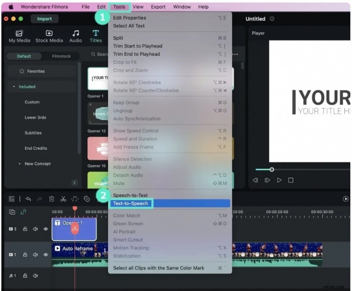This screenshot has height=291, width=352.
Task: Click the Add Marker note icon
Action: [75, 199]
